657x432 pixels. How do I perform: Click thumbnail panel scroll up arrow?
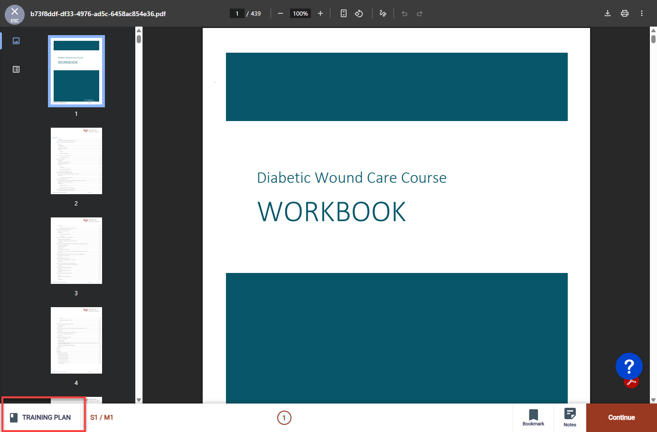pyautogui.click(x=139, y=30)
